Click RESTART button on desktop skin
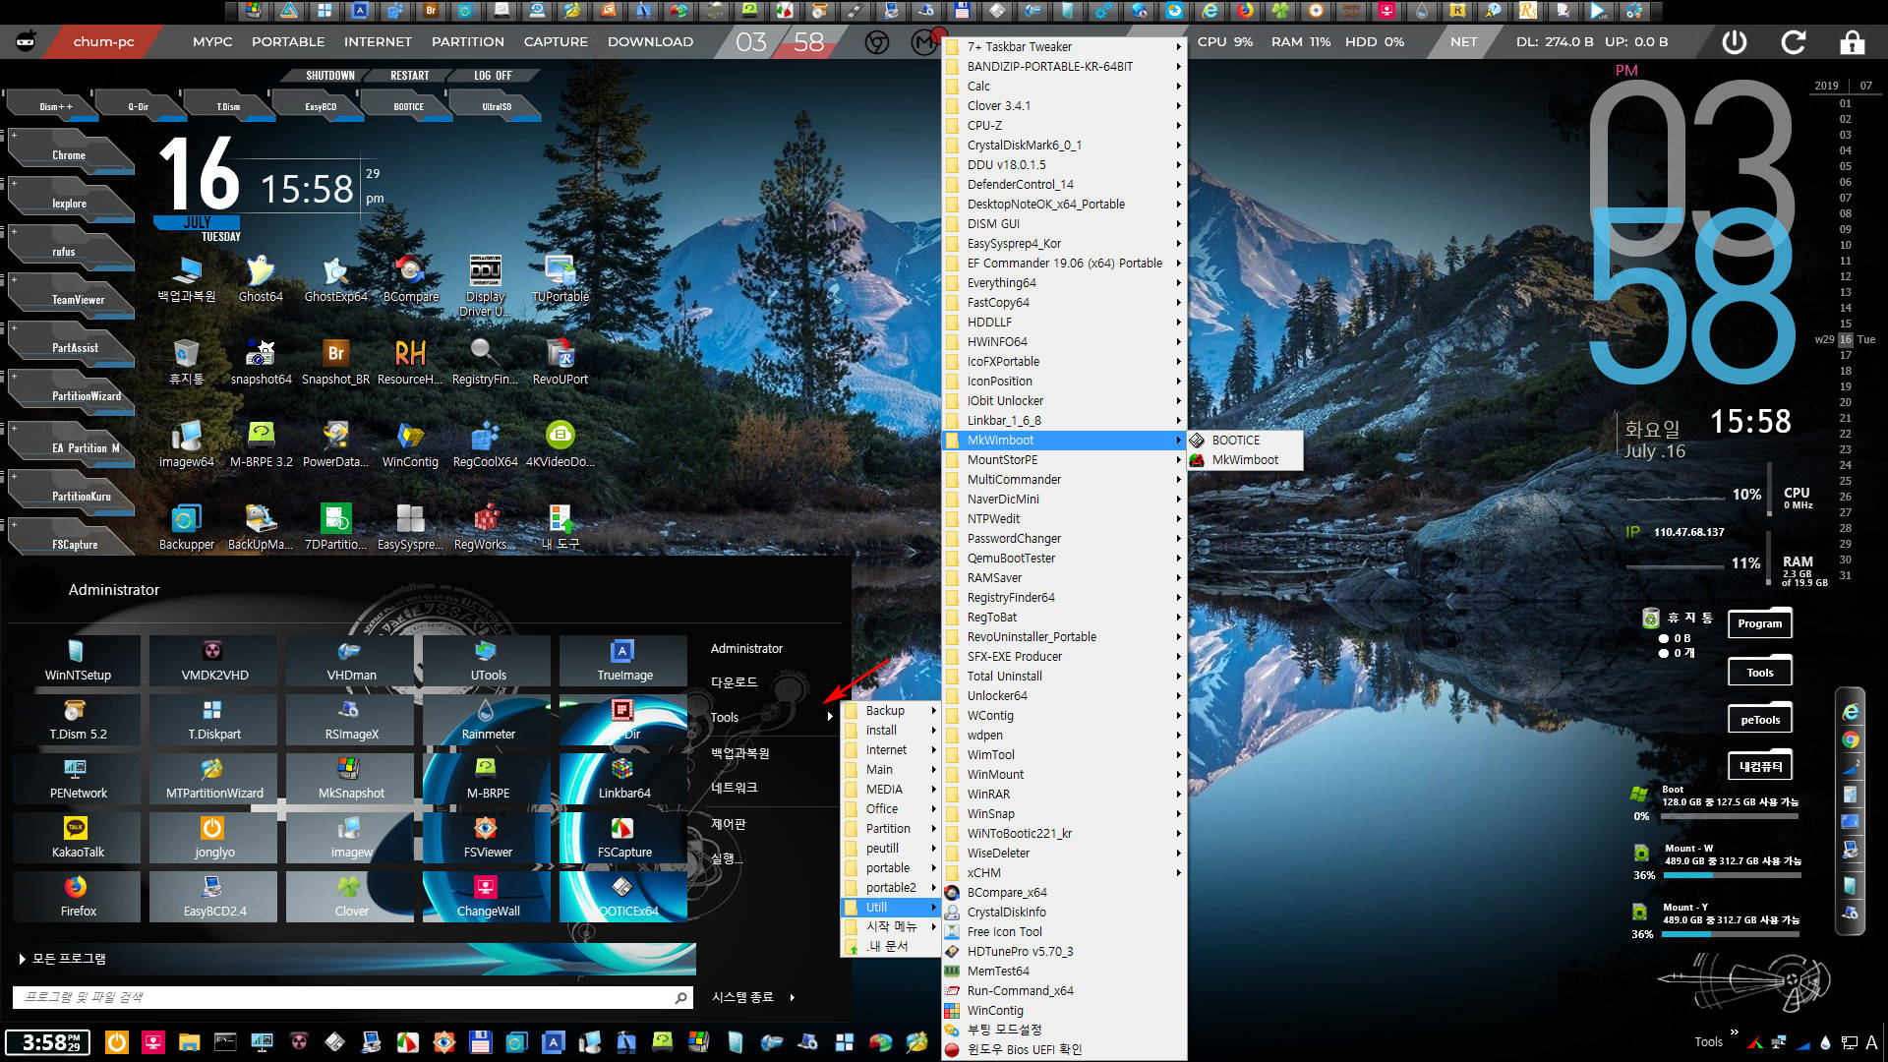This screenshot has width=1888, height=1062. pyautogui.click(x=409, y=75)
